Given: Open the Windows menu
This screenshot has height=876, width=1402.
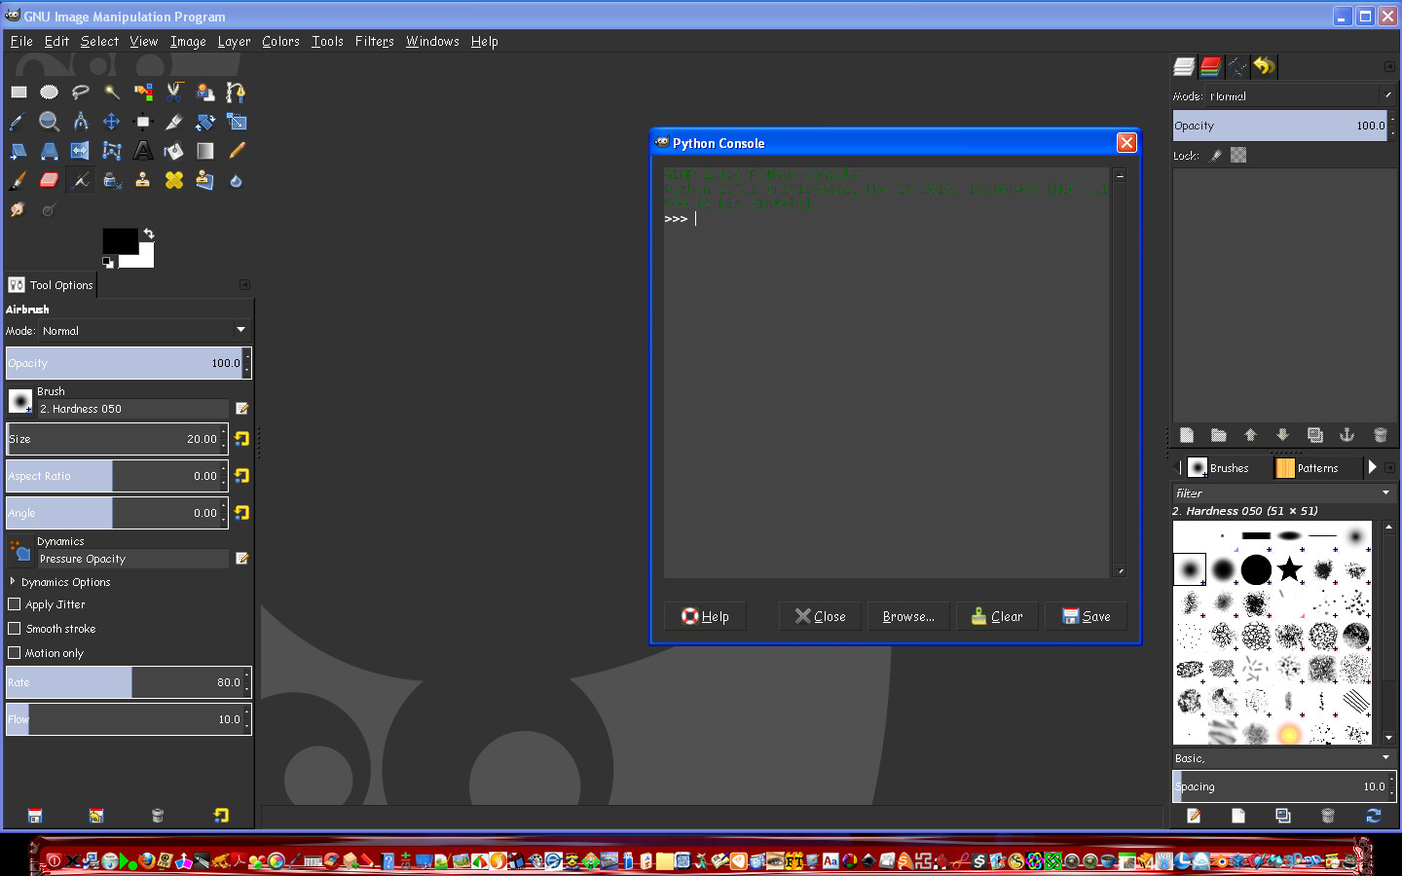Looking at the screenshot, I should (432, 41).
